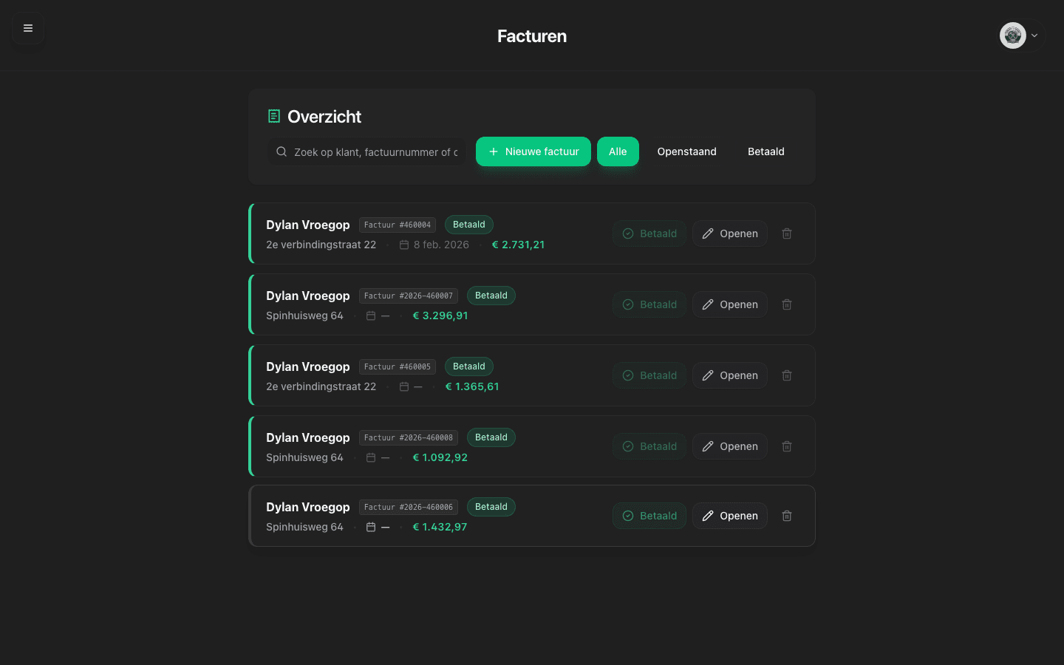Switch to the Openstaand filter
Screen dimensions: 1064x665
[686, 151]
